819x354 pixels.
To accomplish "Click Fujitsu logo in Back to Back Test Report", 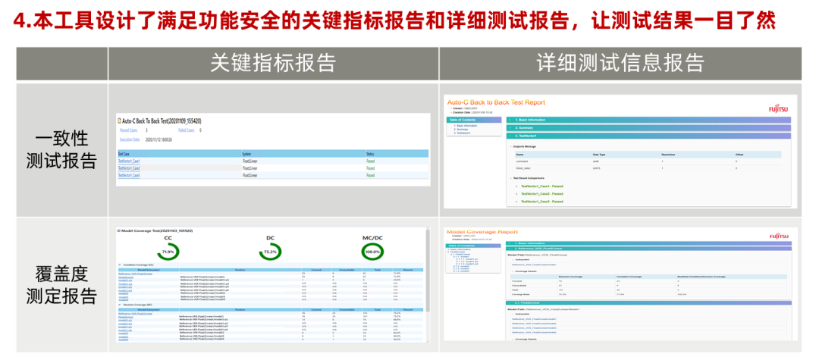I will pyautogui.click(x=779, y=109).
